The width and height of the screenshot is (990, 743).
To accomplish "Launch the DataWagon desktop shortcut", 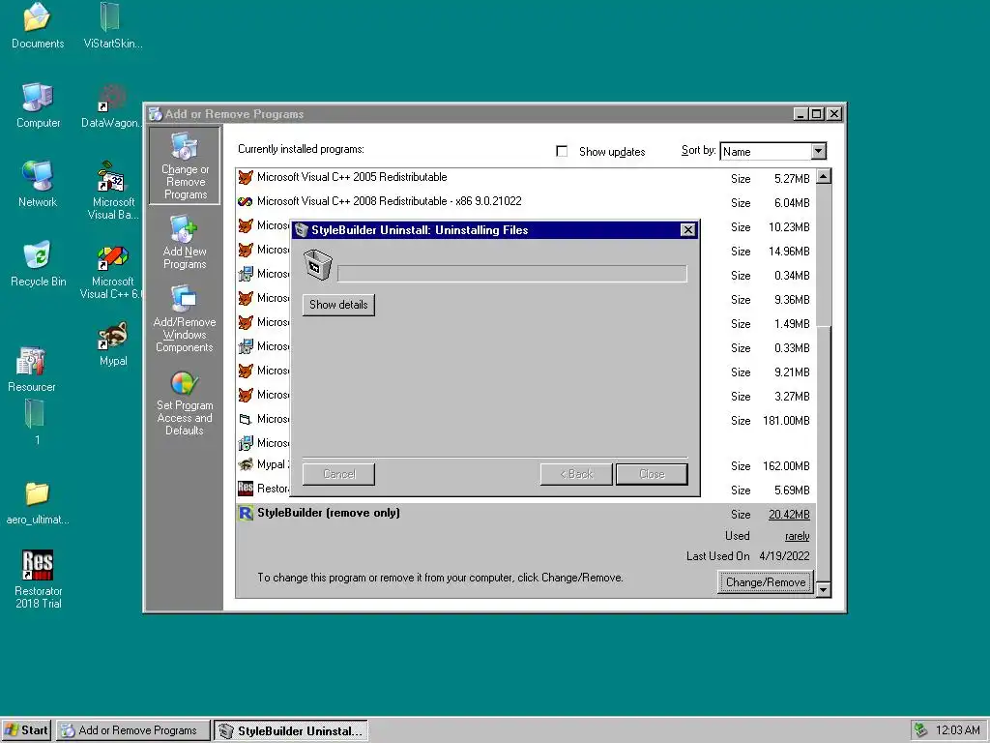I will 112,98.
